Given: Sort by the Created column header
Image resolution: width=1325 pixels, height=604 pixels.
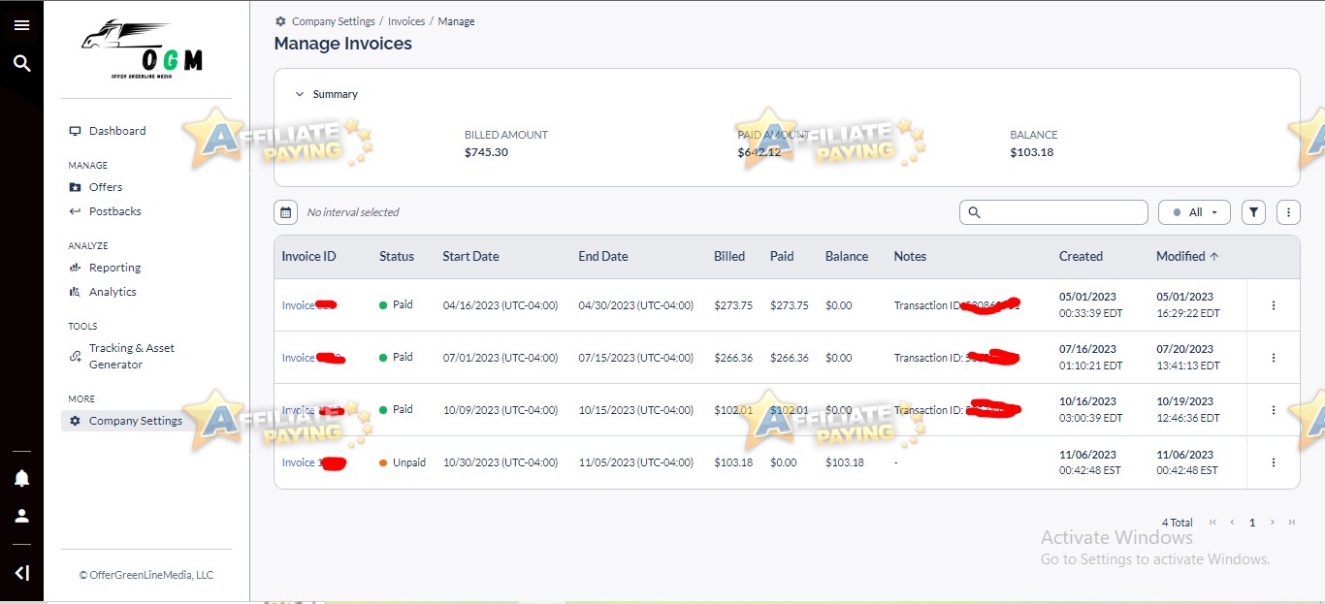Looking at the screenshot, I should pos(1081,257).
